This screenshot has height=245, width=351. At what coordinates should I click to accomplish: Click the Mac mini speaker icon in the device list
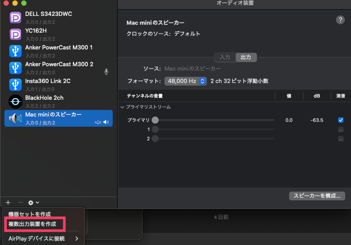point(15,118)
